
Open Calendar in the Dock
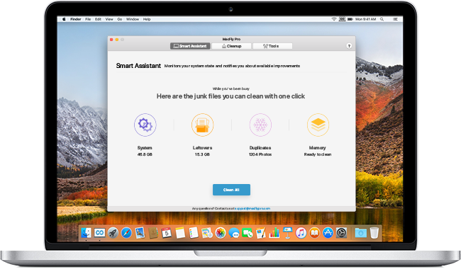tap(167, 233)
